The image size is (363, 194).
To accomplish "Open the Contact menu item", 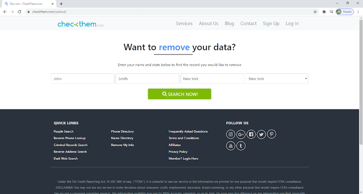I will (x=248, y=23).
